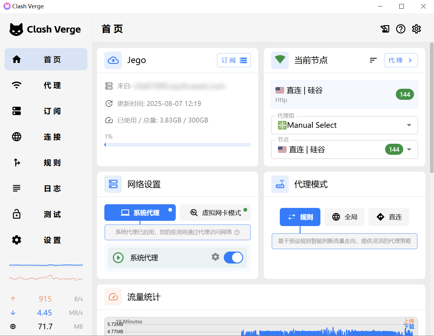Screen dimensions: 434x336
Task: Switch to 虚拟网卡模式 tab
Action: coord(215,213)
